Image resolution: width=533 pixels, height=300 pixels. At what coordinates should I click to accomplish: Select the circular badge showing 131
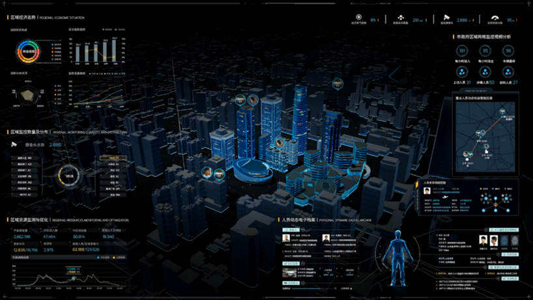point(463,51)
